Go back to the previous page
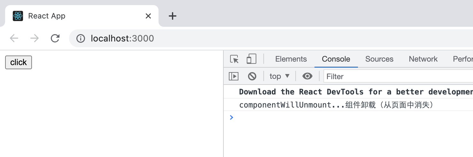This screenshot has width=473, height=157. coord(14,38)
